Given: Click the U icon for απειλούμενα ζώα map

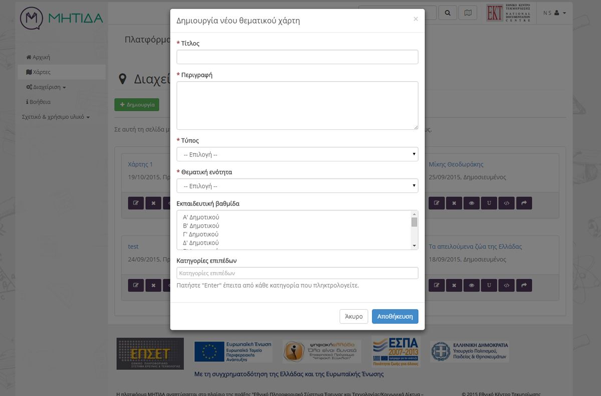Looking at the screenshot, I should [489, 285].
